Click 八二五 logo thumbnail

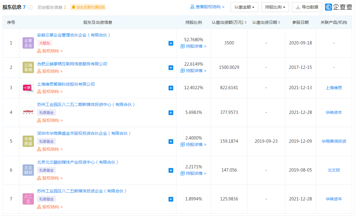[28, 199]
